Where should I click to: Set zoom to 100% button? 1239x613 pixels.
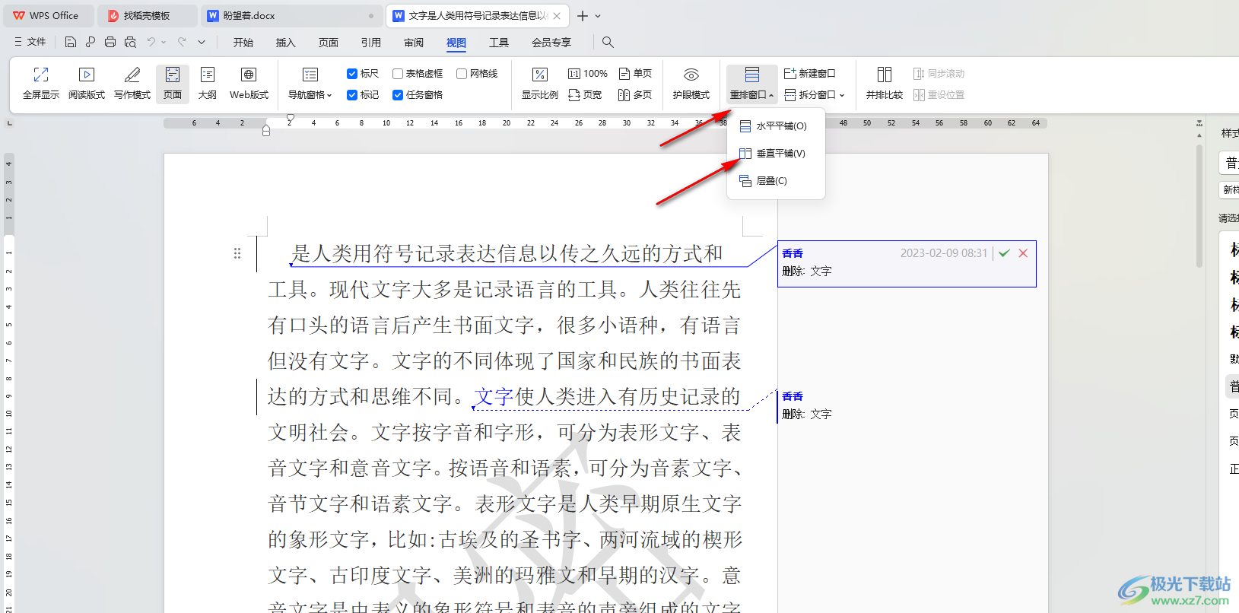[x=588, y=74]
